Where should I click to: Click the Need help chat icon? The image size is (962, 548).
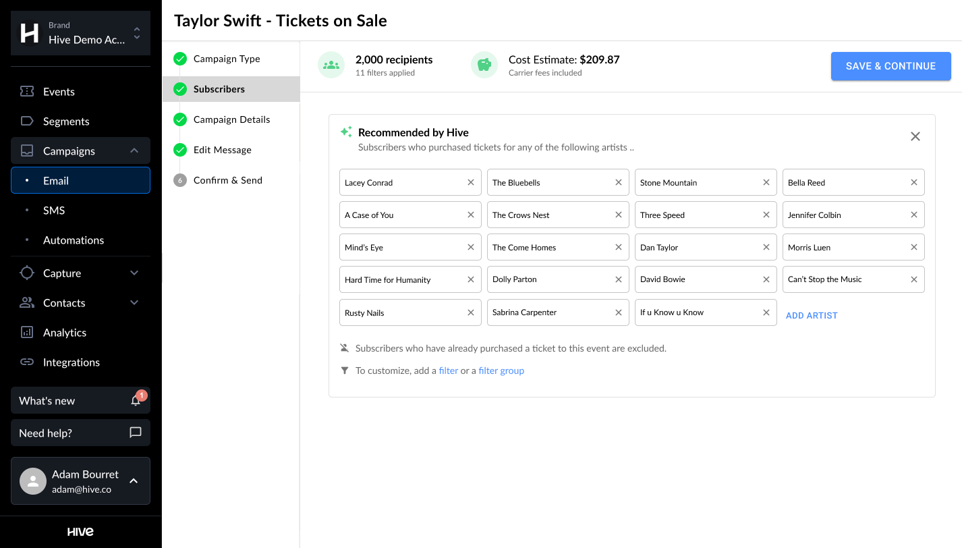(136, 433)
